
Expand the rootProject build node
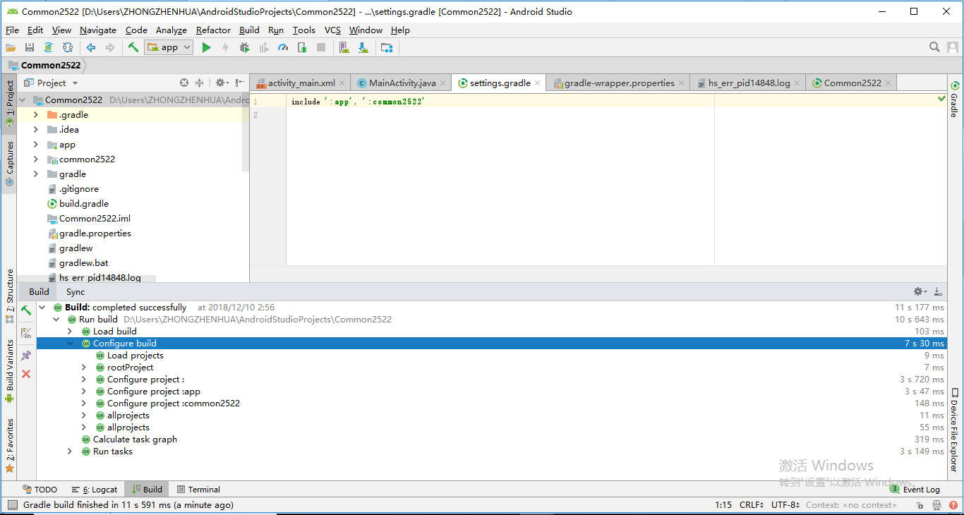tap(84, 368)
